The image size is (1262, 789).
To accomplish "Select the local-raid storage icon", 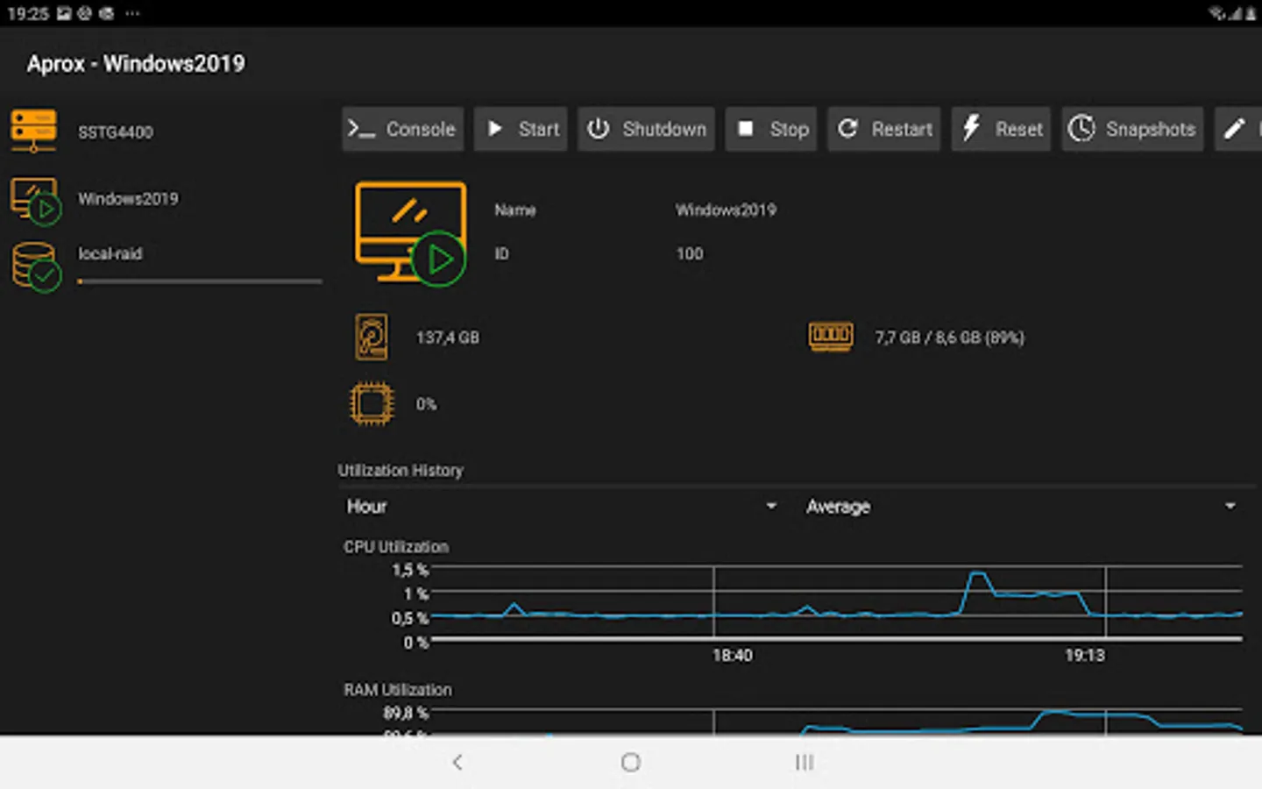I will (x=36, y=267).
